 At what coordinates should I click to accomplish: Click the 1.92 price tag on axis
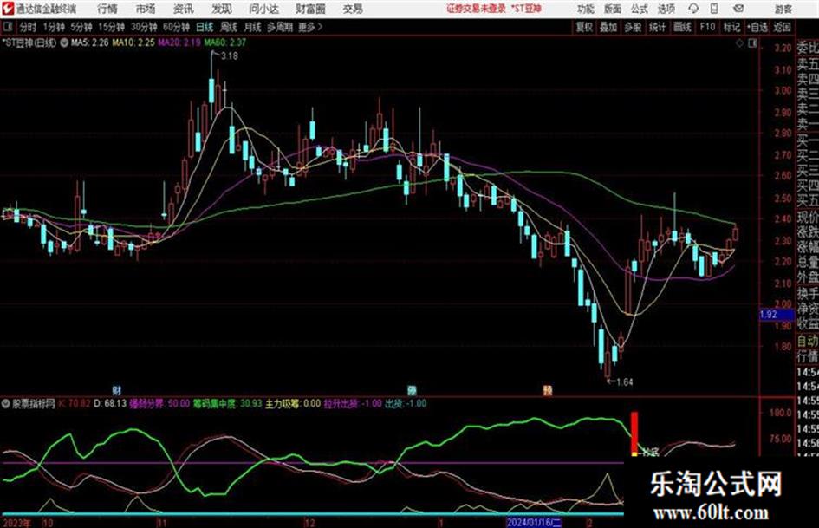pos(777,314)
